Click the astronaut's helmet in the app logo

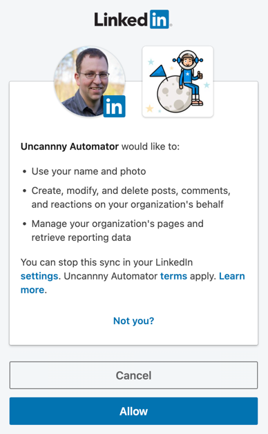[x=188, y=59]
